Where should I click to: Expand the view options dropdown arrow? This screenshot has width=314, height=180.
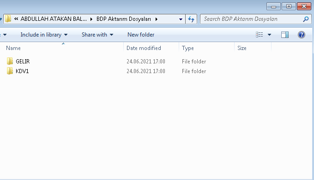[x=269, y=35]
